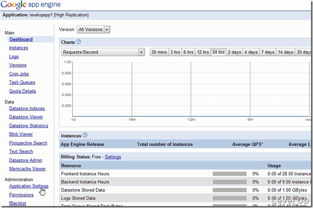Select the 4 days time range
313x208 pixels.
click(251, 52)
